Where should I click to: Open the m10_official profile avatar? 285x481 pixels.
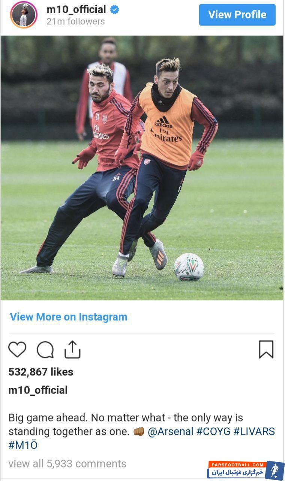coord(24,15)
